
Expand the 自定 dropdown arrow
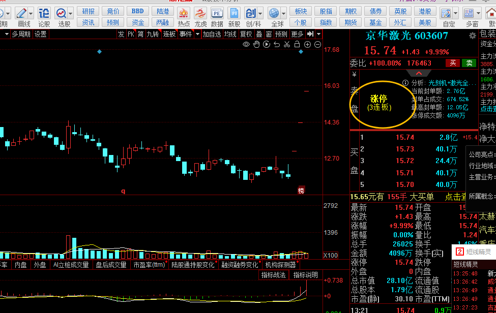[x=455, y=14]
